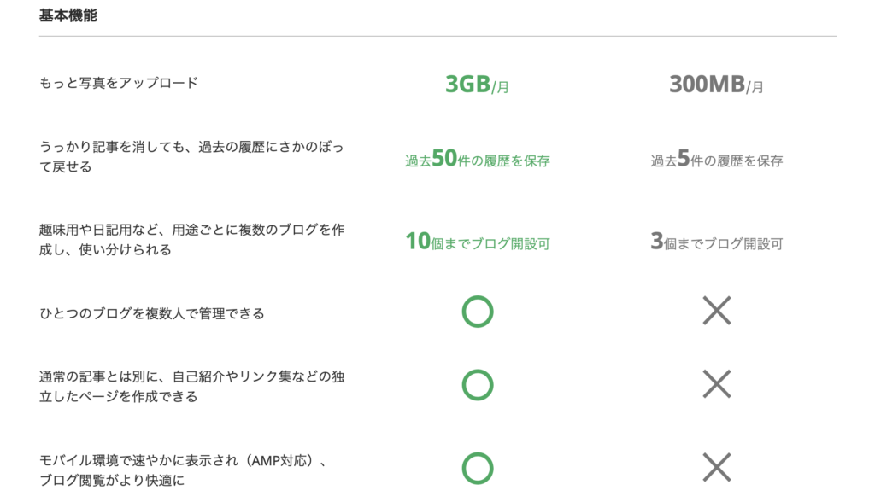Click the ひとつのブログを複数人で管理できる label
875x502 pixels.
[x=151, y=313]
